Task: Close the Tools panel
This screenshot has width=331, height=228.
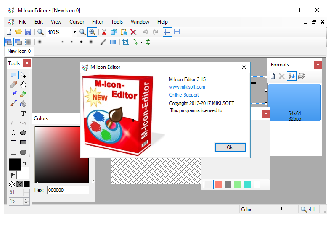Action: (x=27, y=63)
